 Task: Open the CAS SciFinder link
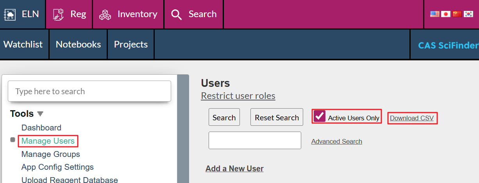(448, 45)
